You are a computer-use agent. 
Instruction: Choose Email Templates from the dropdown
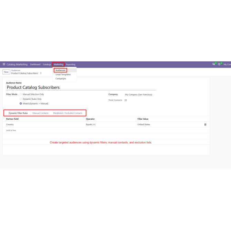coord(63,74)
